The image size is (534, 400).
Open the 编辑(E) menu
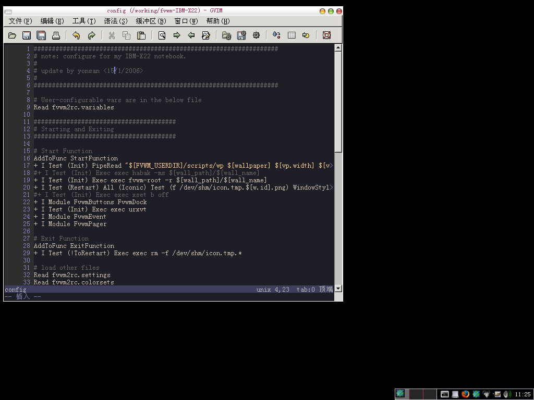[x=52, y=21]
